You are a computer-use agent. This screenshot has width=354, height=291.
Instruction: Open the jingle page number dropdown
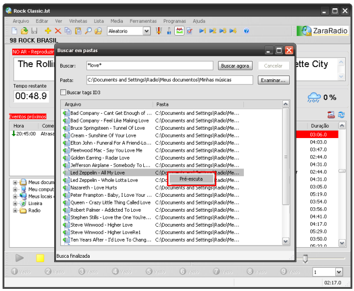(339, 272)
